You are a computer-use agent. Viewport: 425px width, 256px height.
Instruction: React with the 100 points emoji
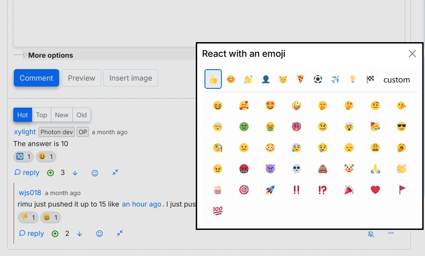click(x=218, y=211)
